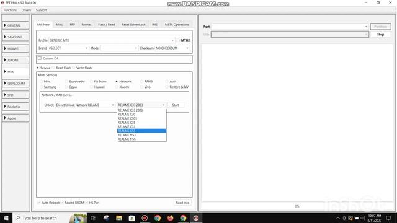Open the Functions menu
Screen dimensions: 397x223
tap(10, 10)
